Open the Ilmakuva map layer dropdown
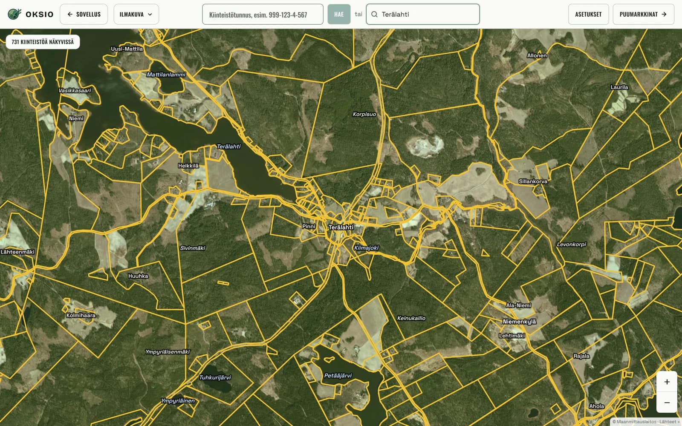The height and width of the screenshot is (426, 682). point(136,14)
